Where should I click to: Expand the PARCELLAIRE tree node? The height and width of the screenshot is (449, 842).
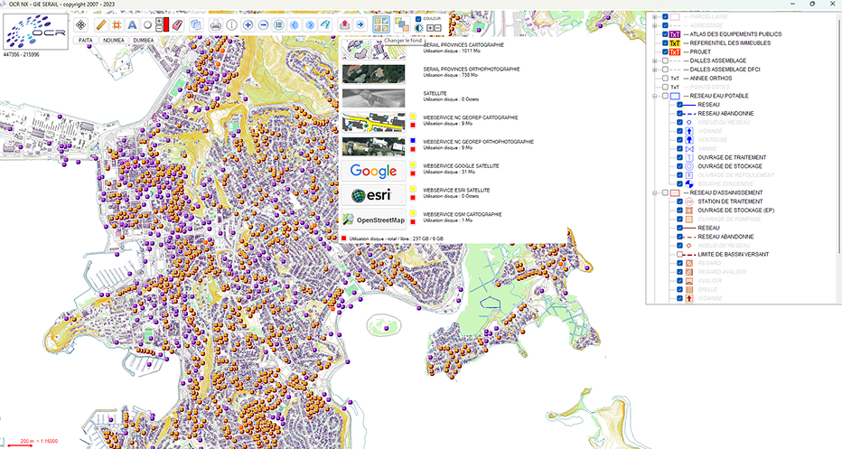click(x=655, y=16)
